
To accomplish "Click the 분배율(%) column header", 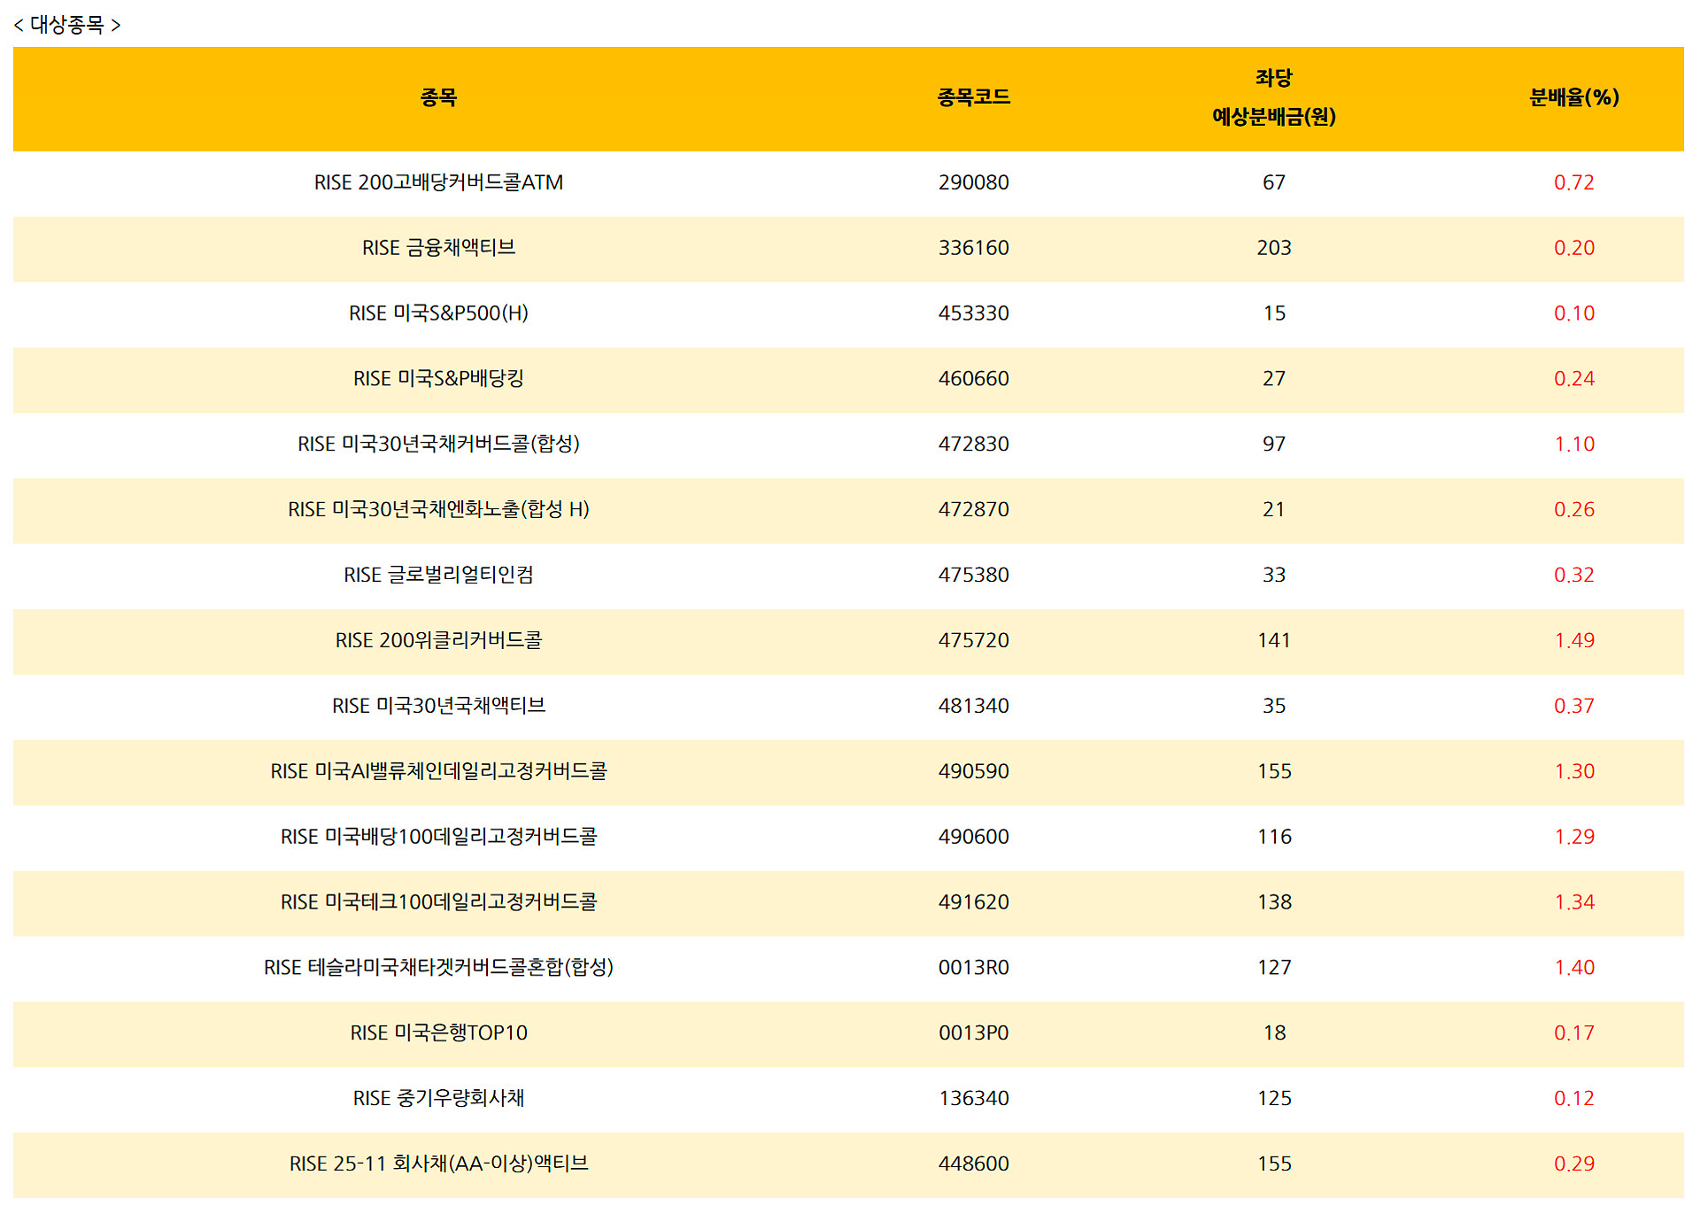I will point(1573,97).
